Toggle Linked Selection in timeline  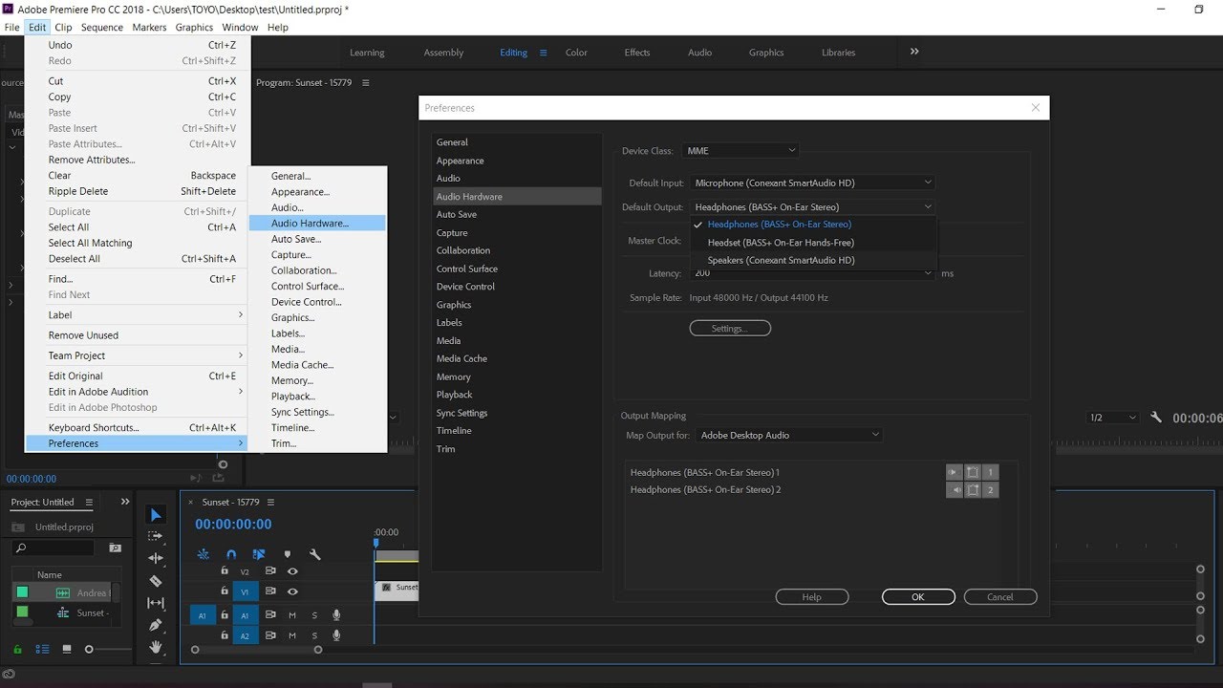pyautogui.click(x=259, y=554)
